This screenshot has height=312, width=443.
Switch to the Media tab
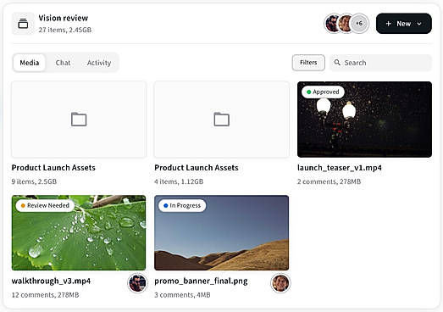pos(30,63)
